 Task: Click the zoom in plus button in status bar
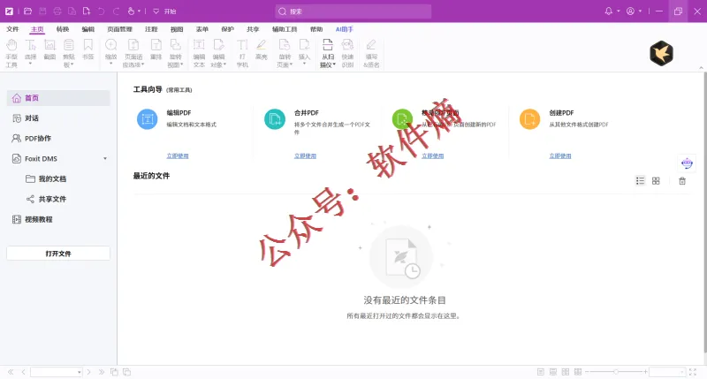[x=646, y=372]
